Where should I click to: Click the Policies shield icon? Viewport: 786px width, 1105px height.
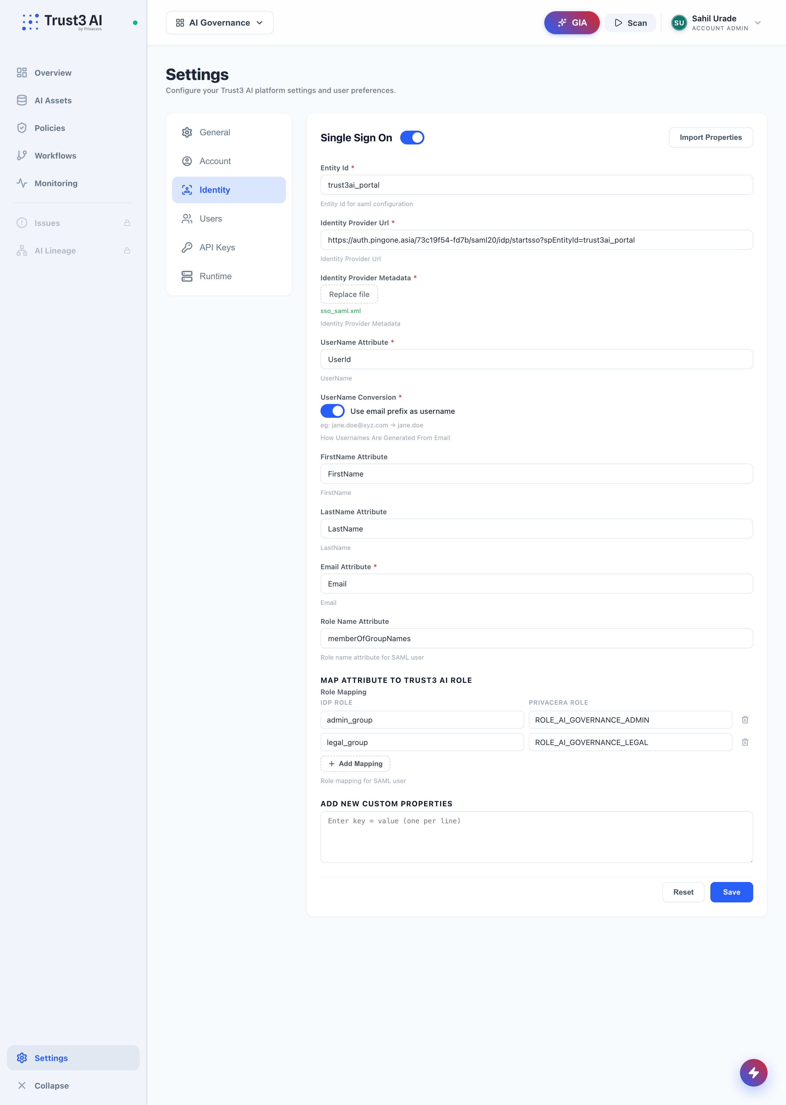point(22,128)
